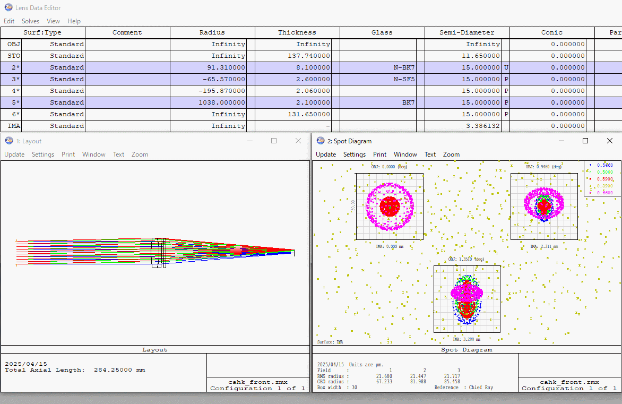This screenshot has height=404, width=622.
Task: Open Text menu in Spot Diagram window
Action: click(x=430, y=154)
